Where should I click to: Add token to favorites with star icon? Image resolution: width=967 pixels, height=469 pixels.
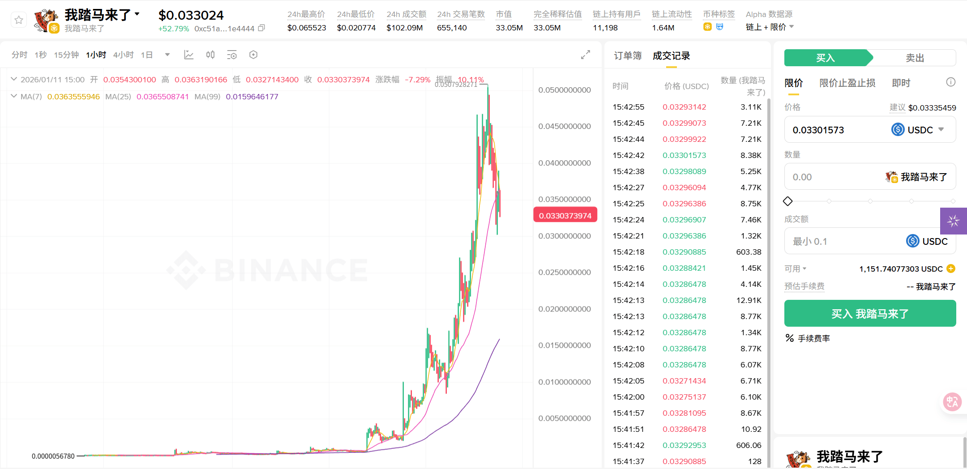pos(19,20)
